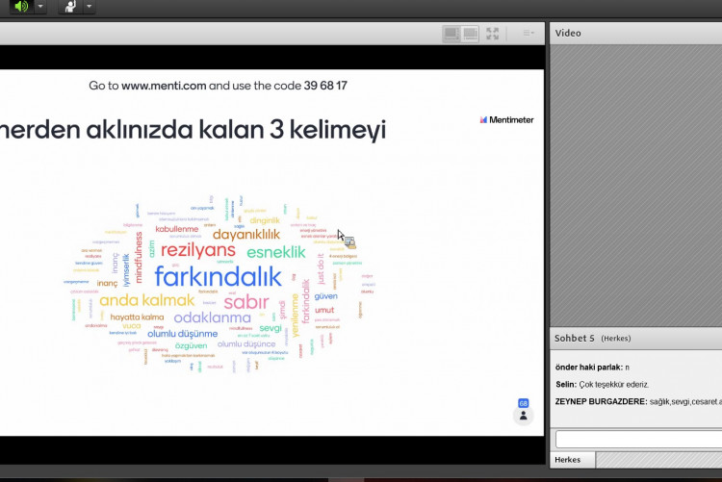Toggle the second share view mode button
This screenshot has height=482, width=722.
point(470,33)
